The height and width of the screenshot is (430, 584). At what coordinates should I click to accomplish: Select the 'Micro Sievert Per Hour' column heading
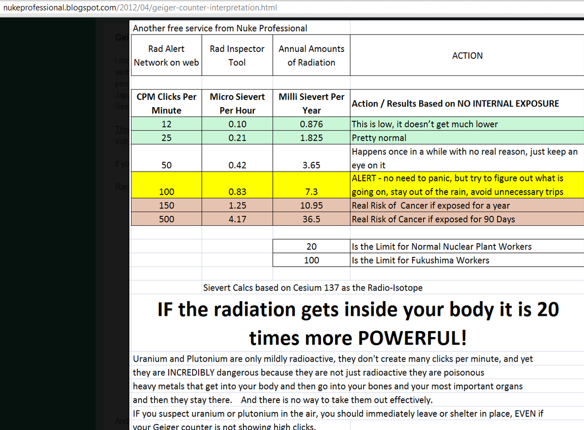click(237, 103)
